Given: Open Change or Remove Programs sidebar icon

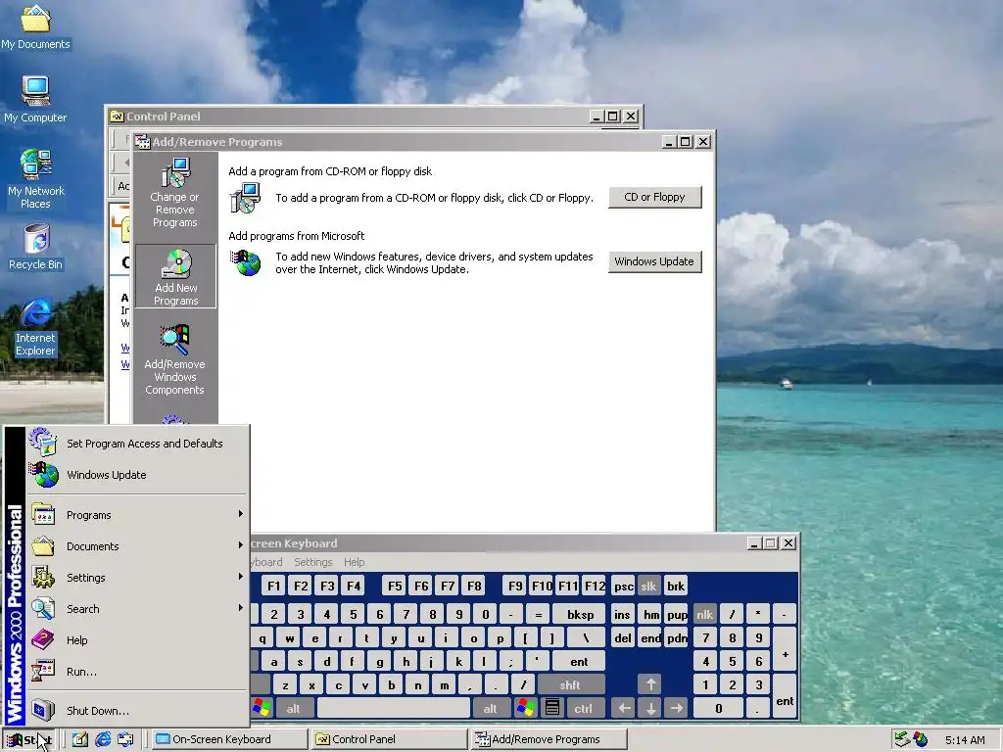Looking at the screenshot, I should click(x=174, y=193).
